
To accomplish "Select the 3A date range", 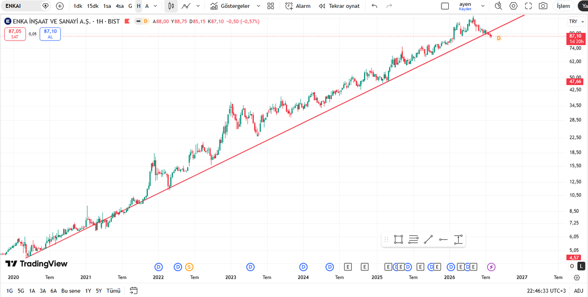I will pos(43,290).
